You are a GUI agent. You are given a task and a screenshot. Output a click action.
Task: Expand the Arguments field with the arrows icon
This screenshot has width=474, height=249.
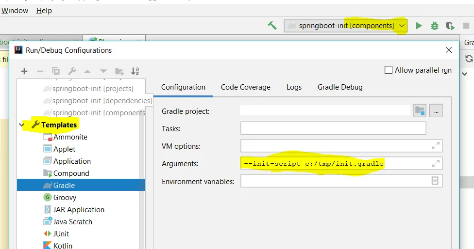point(436,163)
